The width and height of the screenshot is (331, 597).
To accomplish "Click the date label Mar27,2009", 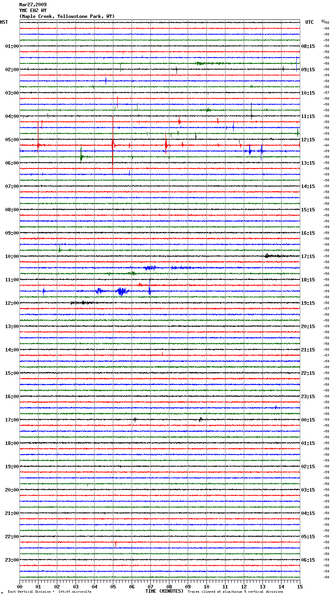I will pyautogui.click(x=33, y=5).
